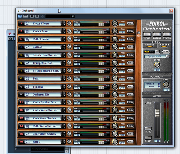Click the reverb level value 88
Screen dimensions: 180x154
click(157, 70)
